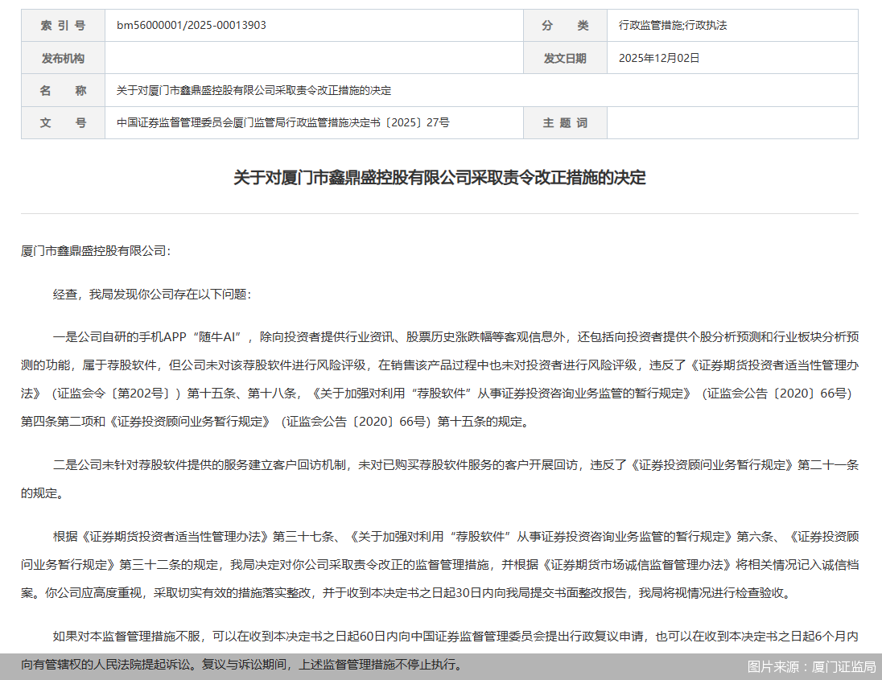Select the final paragraph about 行政复议申请
Viewport: 882px width, 680px height.
coord(441,646)
